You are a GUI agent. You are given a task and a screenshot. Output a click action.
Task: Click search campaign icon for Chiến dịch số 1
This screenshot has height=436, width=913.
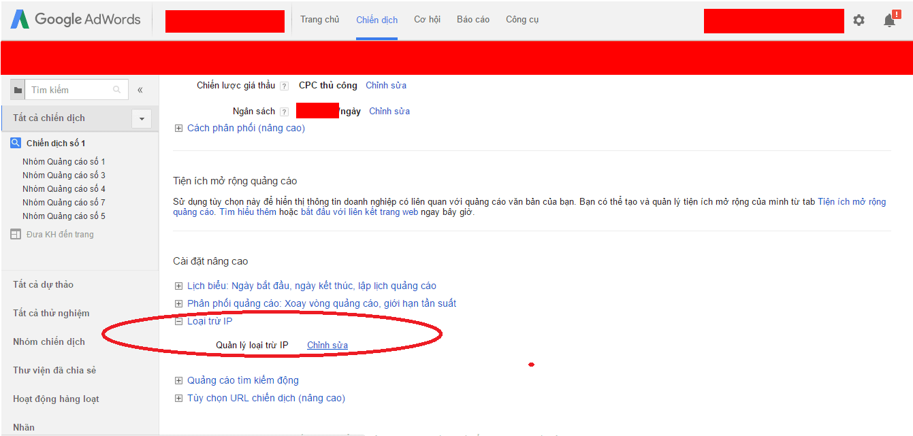16,143
